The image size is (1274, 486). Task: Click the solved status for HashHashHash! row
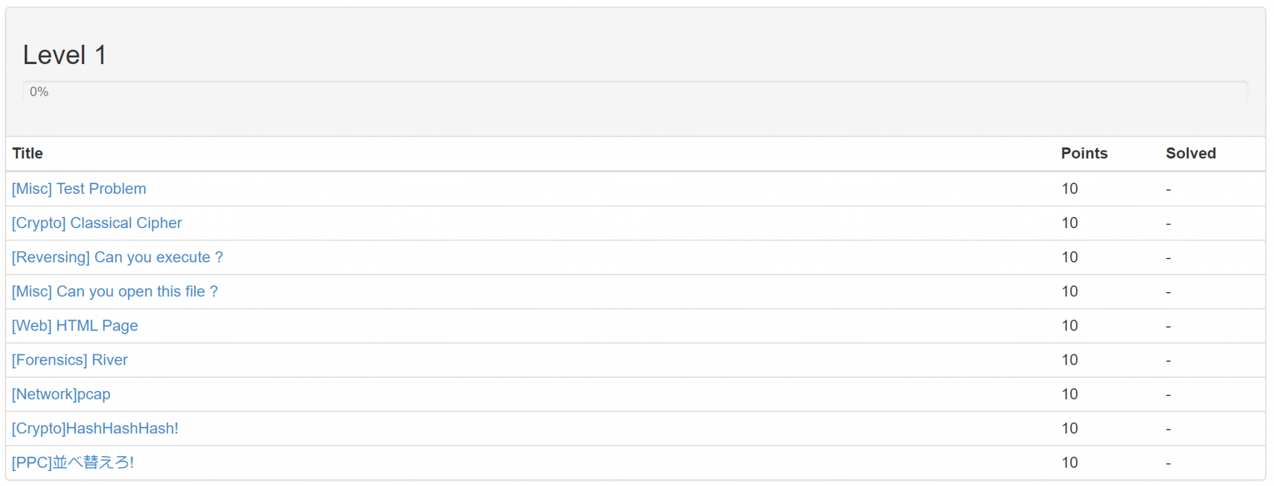[x=1168, y=429]
